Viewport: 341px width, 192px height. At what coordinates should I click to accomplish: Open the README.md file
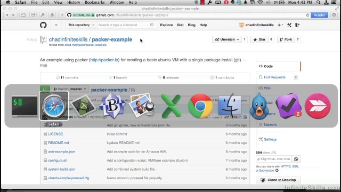pos(59,143)
